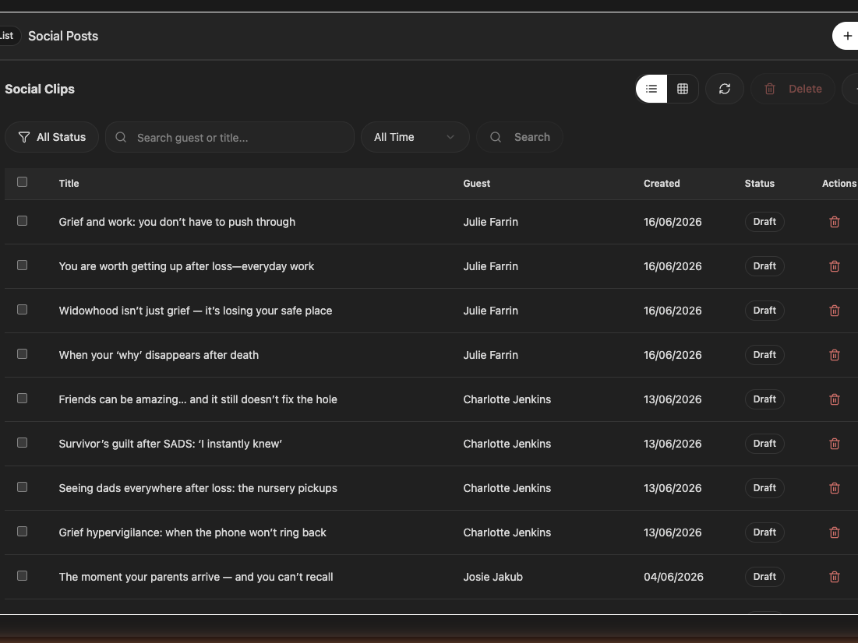Click Julie Farrin in 'When your why disappears' row
Screen dimensions: 858x643
tap(491, 355)
